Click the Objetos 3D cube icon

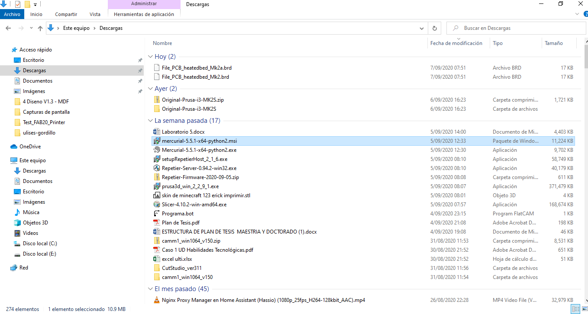tap(17, 223)
